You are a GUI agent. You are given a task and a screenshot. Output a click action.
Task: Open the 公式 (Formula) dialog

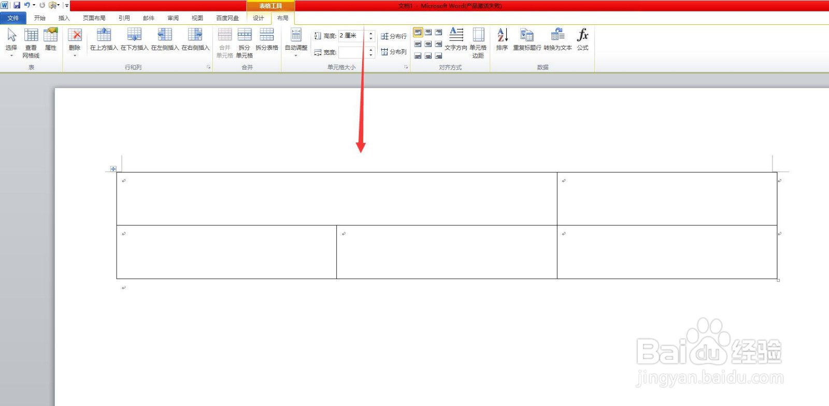583,39
